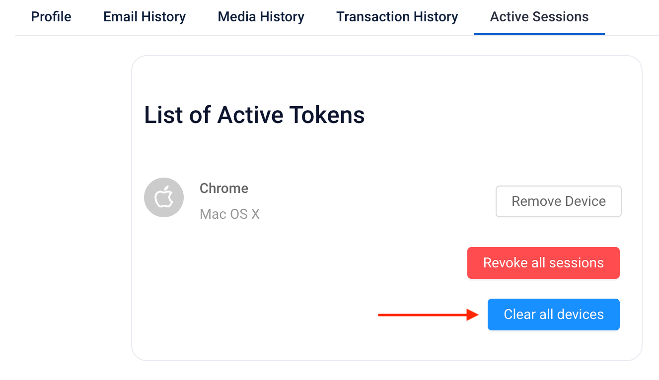
Task: Click the List of Active Tokens heading
Action: [255, 115]
